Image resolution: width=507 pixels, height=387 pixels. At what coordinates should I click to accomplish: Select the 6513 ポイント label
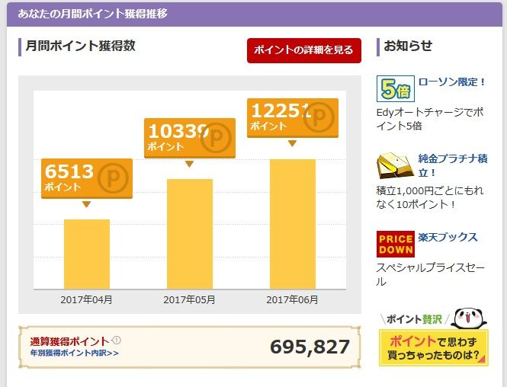tap(87, 178)
